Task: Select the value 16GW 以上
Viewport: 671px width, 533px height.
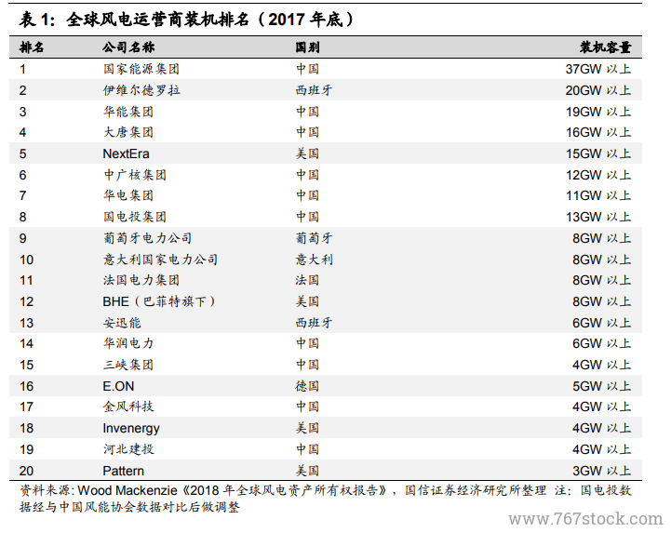Action: (598, 132)
